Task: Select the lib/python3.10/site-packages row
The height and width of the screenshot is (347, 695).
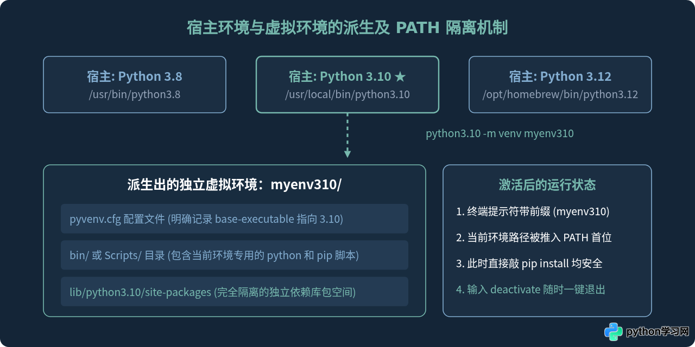Action: tap(235, 292)
